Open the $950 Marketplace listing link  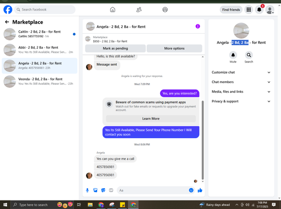click(110, 41)
